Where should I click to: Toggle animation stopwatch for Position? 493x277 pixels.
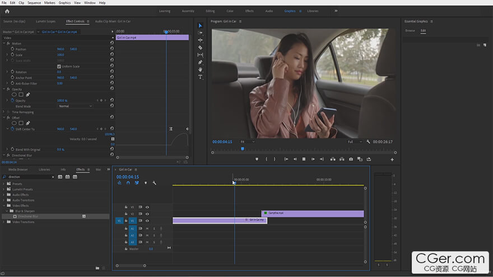tap(12, 49)
